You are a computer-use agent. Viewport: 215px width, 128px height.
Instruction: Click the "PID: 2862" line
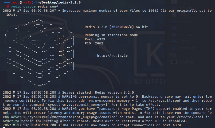tap(94, 43)
